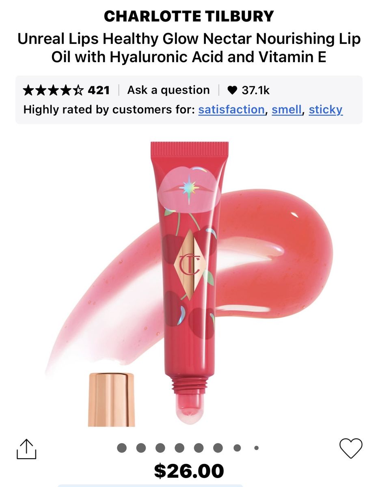Open reviews via the star rating
The width and height of the screenshot is (378, 487).
coord(53,90)
